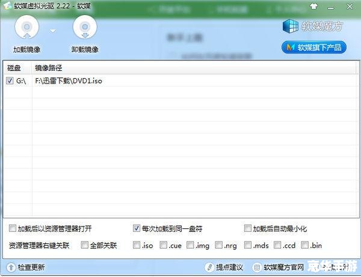
Task: Click the 磁盘 column header
Action: (x=14, y=68)
